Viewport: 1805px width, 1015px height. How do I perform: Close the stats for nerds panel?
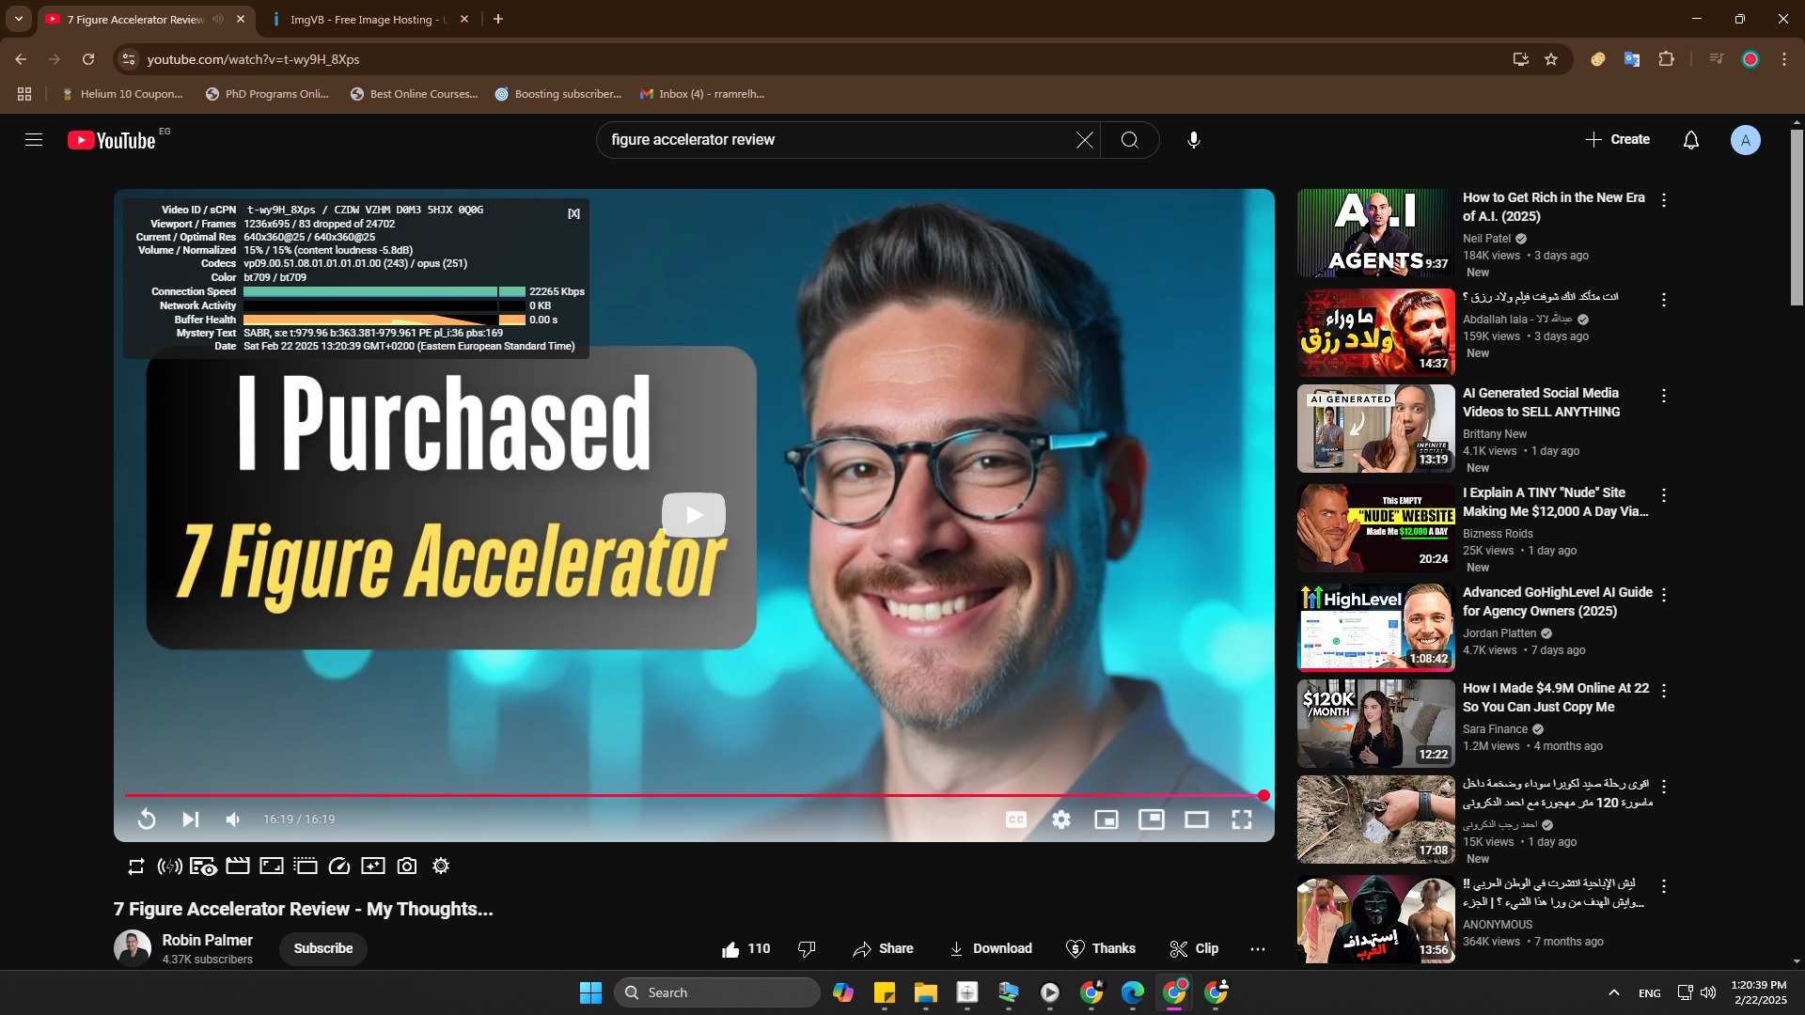(573, 213)
